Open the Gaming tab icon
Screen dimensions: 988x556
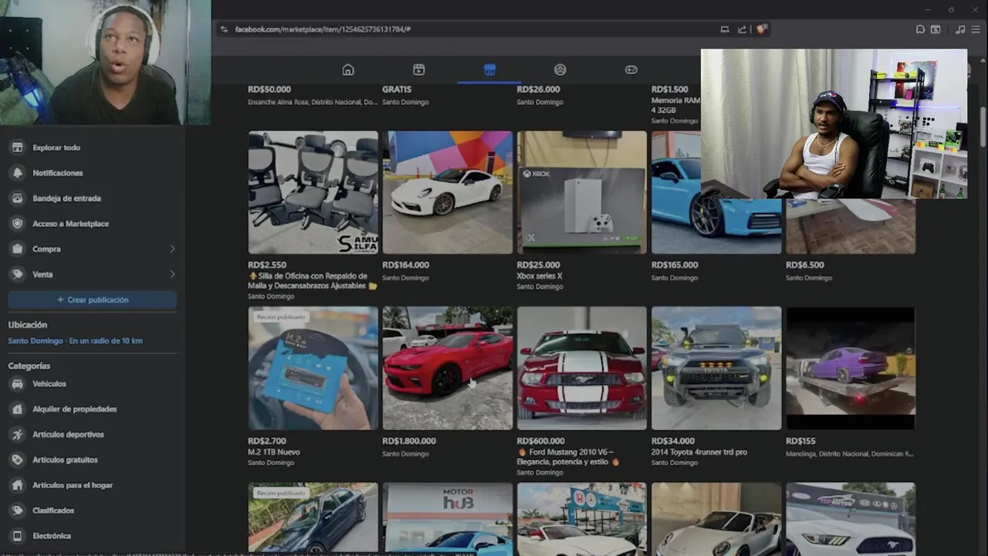point(631,69)
